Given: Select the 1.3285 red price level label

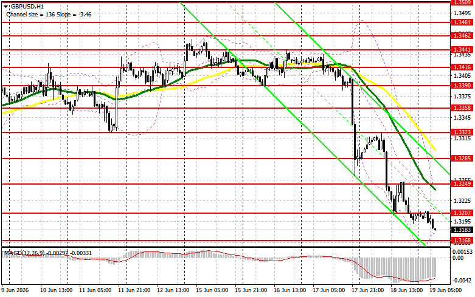Looking at the screenshot, I should [462, 159].
